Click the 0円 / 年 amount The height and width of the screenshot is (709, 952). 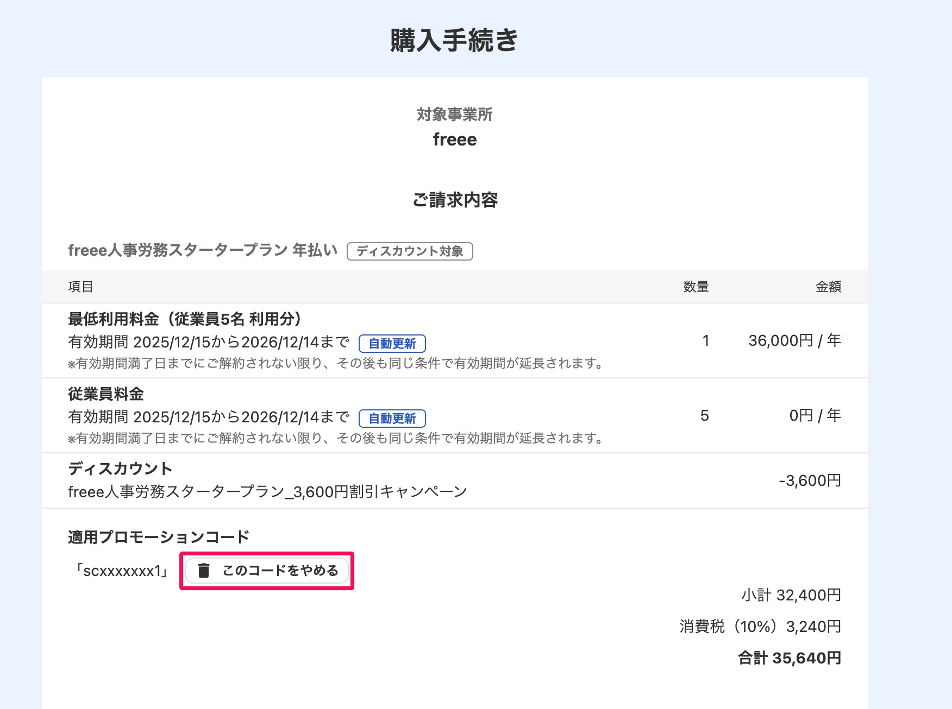815,415
